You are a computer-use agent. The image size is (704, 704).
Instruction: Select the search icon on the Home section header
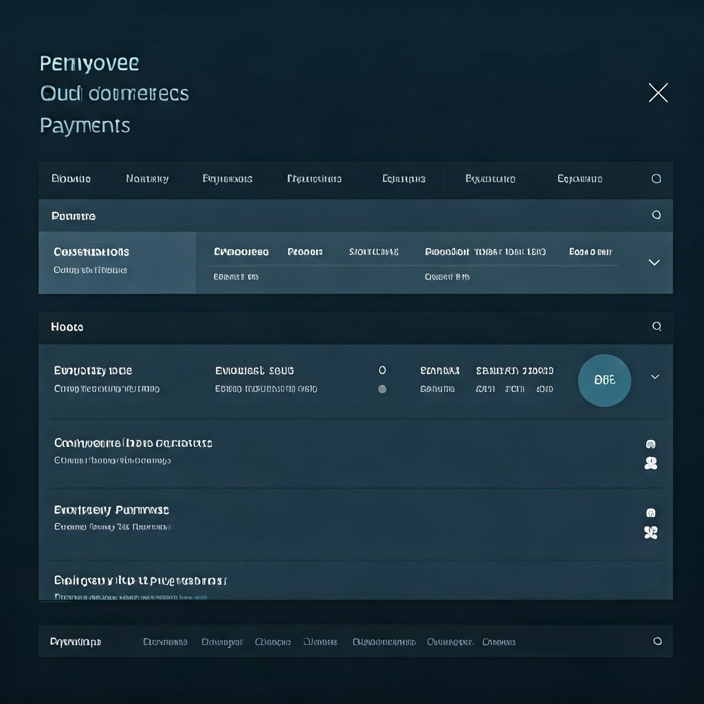pos(657,327)
